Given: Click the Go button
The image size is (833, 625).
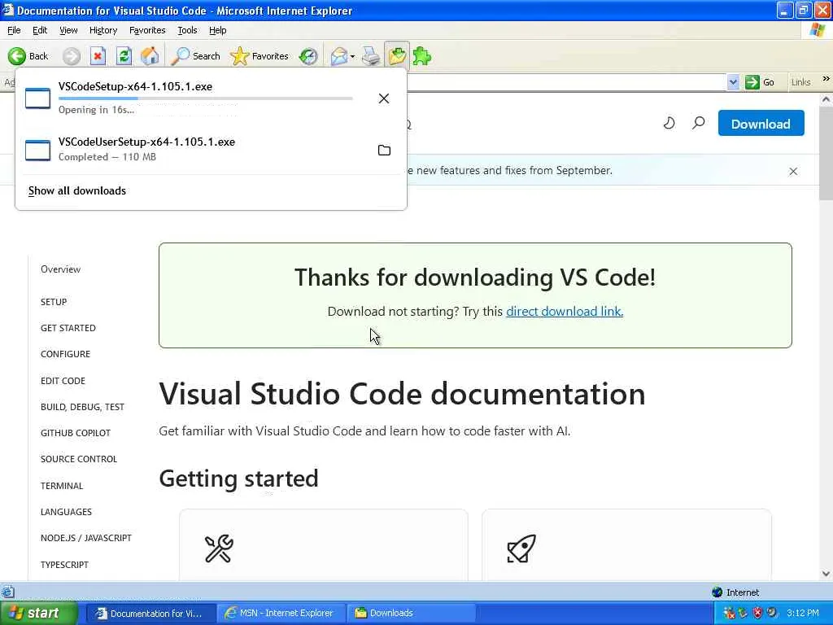Looking at the screenshot, I should [760, 82].
